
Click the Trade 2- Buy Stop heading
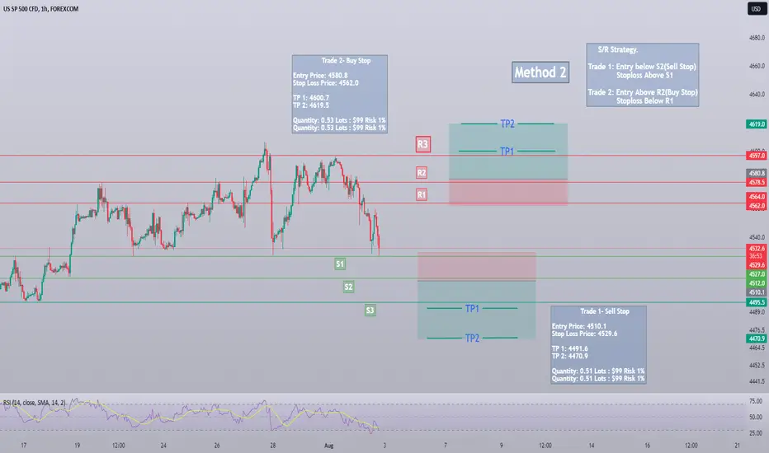click(x=346, y=61)
